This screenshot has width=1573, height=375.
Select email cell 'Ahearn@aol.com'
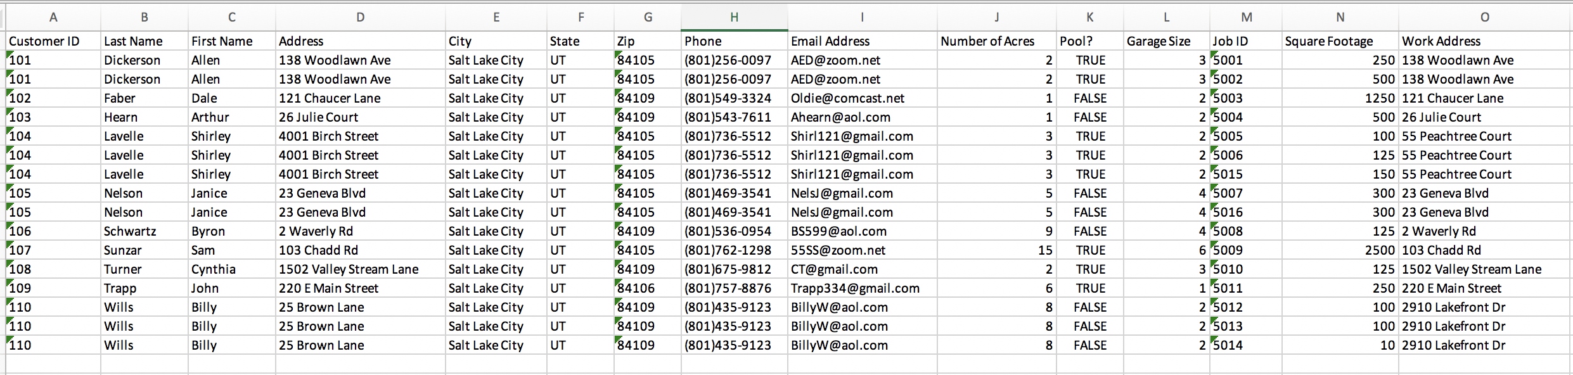[863, 117]
